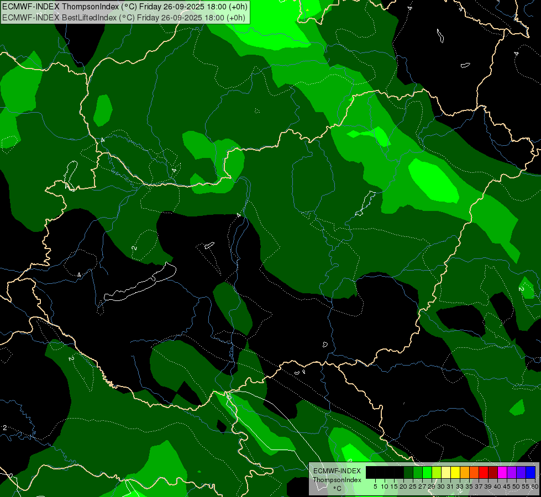Select the indigo 50–55 legend swatch
The height and width of the screenshot is (497, 541).
(x=521, y=472)
